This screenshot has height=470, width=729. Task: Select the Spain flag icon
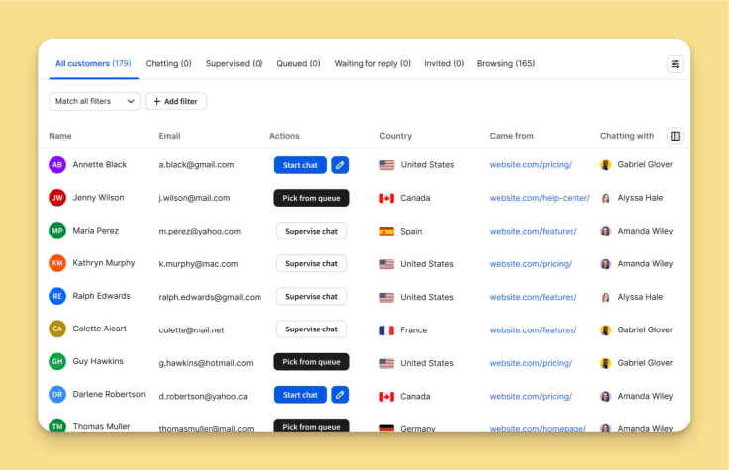tap(386, 232)
